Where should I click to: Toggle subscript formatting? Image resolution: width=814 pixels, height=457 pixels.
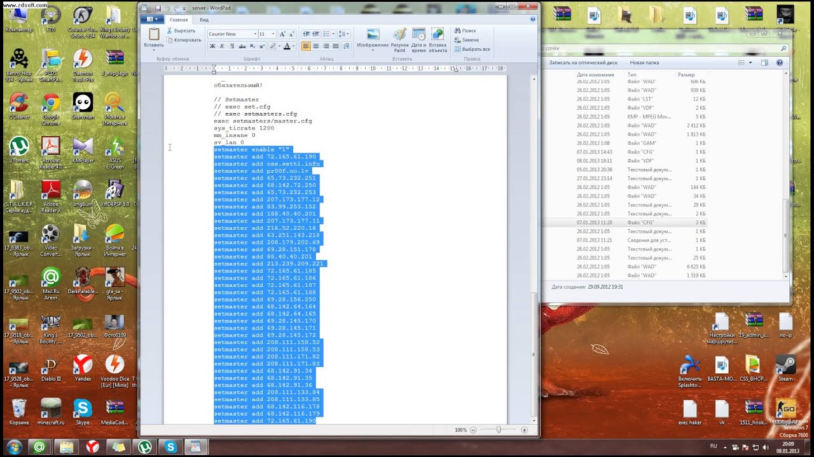pyautogui.click(x=252, y=46)
